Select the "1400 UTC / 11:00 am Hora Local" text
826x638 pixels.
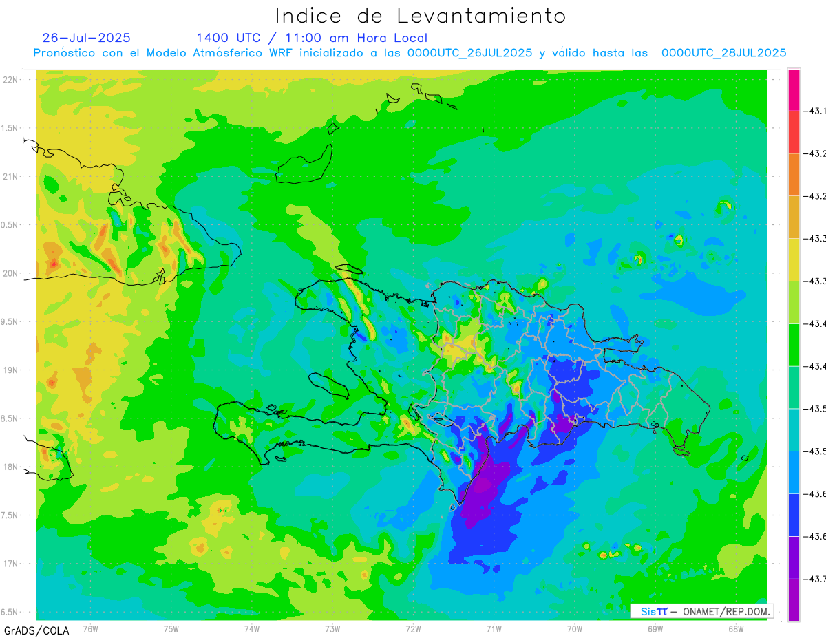point(312,38)
